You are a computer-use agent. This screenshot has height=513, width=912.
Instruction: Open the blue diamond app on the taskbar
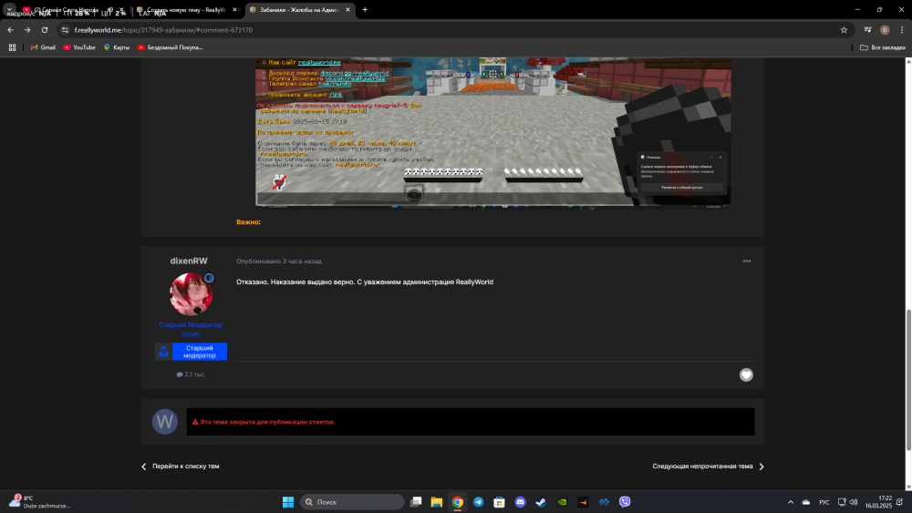(604, 502)
